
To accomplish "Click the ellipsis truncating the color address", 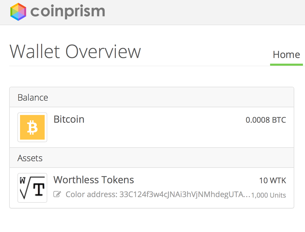I will (247, 196).
